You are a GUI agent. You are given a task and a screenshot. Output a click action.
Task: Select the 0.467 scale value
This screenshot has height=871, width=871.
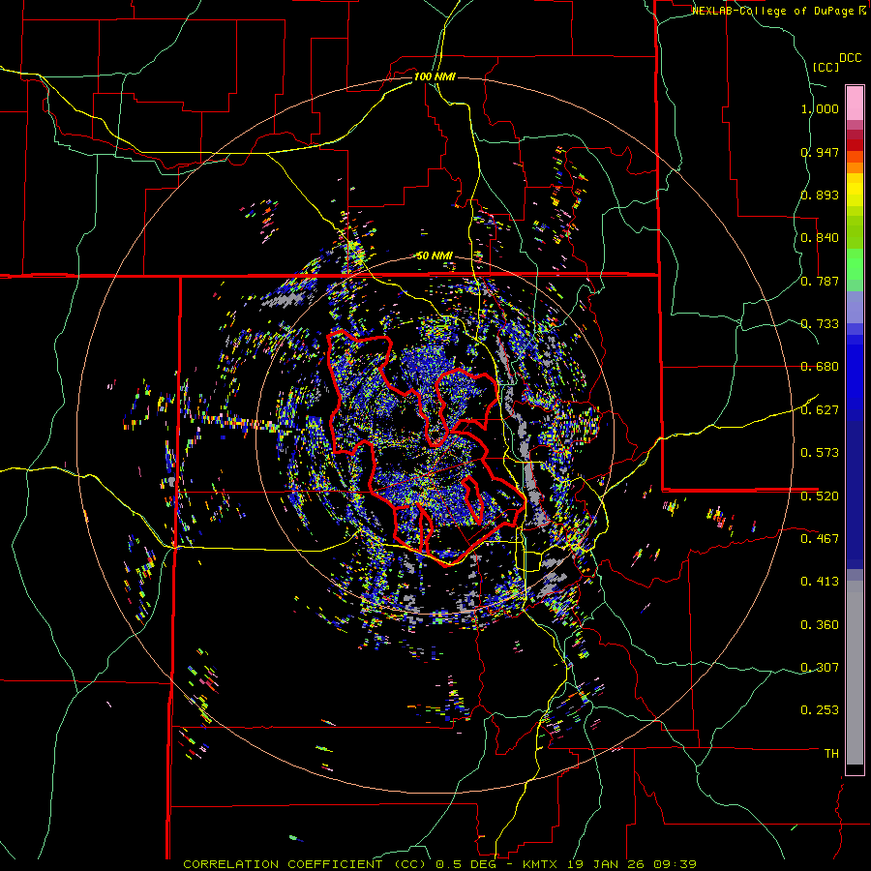tap(820, 539)
